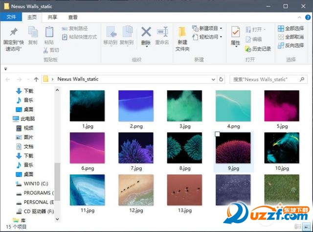The width and height of the screenshot is (313, 232).
Task: Collapse the ribbon with the chevron
Action: click(299, 18)
